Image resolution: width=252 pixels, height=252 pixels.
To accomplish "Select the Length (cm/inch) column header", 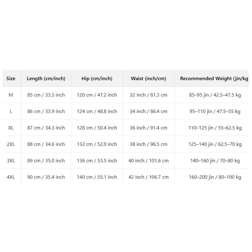I will (x=46, y=78).
